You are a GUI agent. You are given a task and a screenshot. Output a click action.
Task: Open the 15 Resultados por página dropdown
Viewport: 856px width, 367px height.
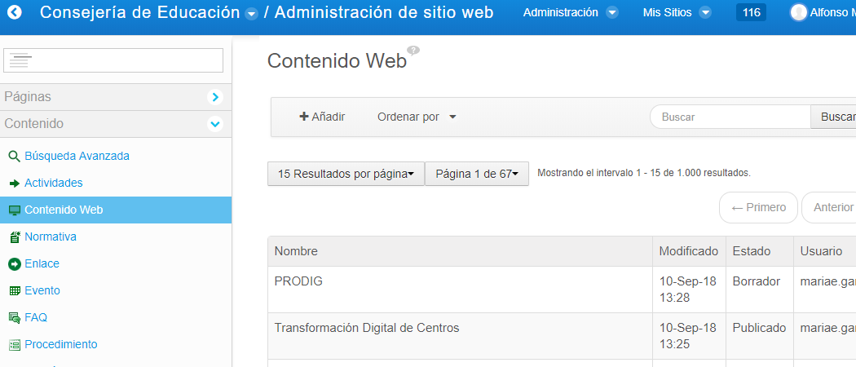click(x=346, y=174)
